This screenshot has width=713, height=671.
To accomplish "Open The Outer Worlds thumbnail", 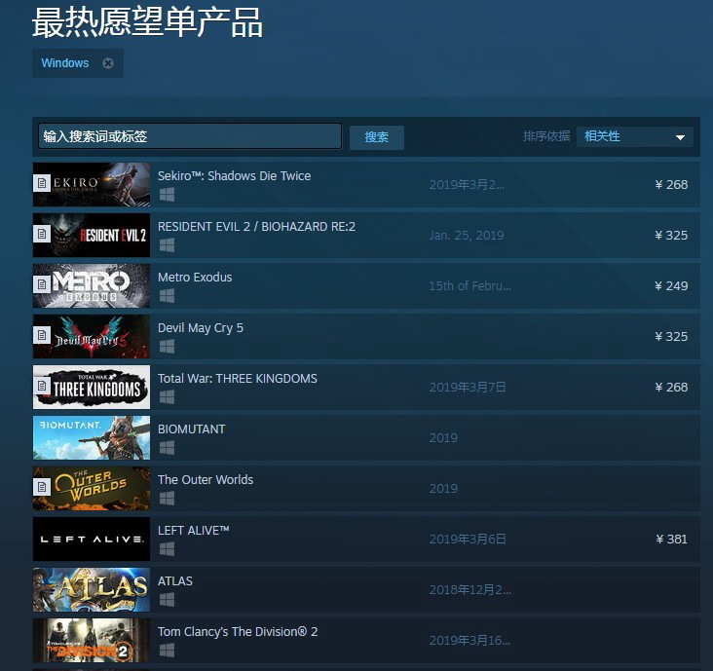I will tap(92, 488).
